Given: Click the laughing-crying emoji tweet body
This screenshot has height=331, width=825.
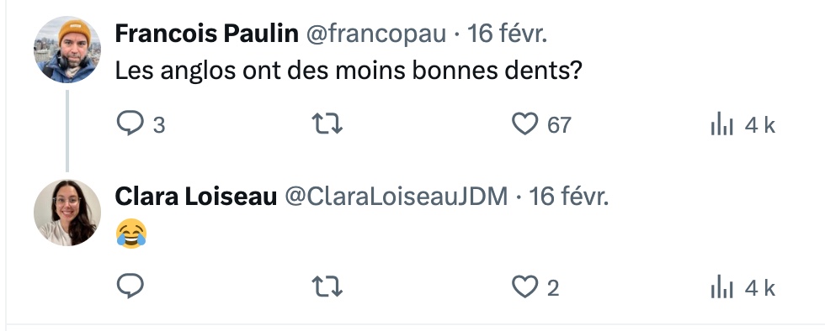Looking at the screenshot, I should point(131,234).
